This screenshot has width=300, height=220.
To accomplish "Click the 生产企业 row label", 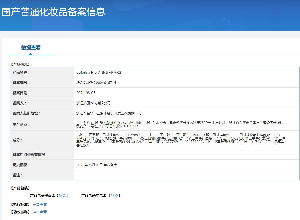I will click(21, 124).
